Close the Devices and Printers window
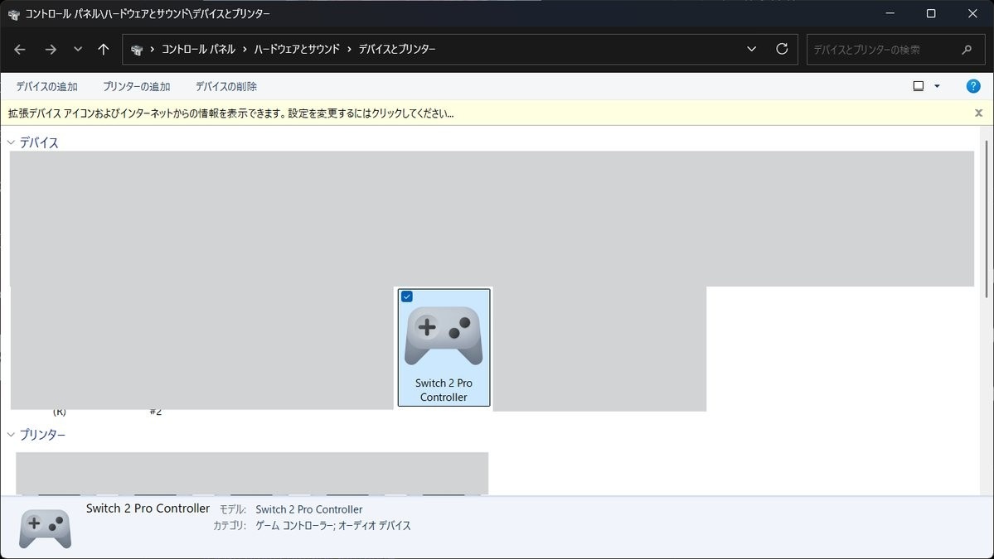994x559 pixels. click(972, 13)
